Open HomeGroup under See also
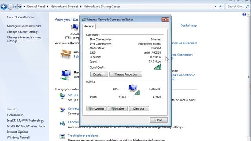Image resolution: width=251 pixels, height=141 pixels. 15,115
